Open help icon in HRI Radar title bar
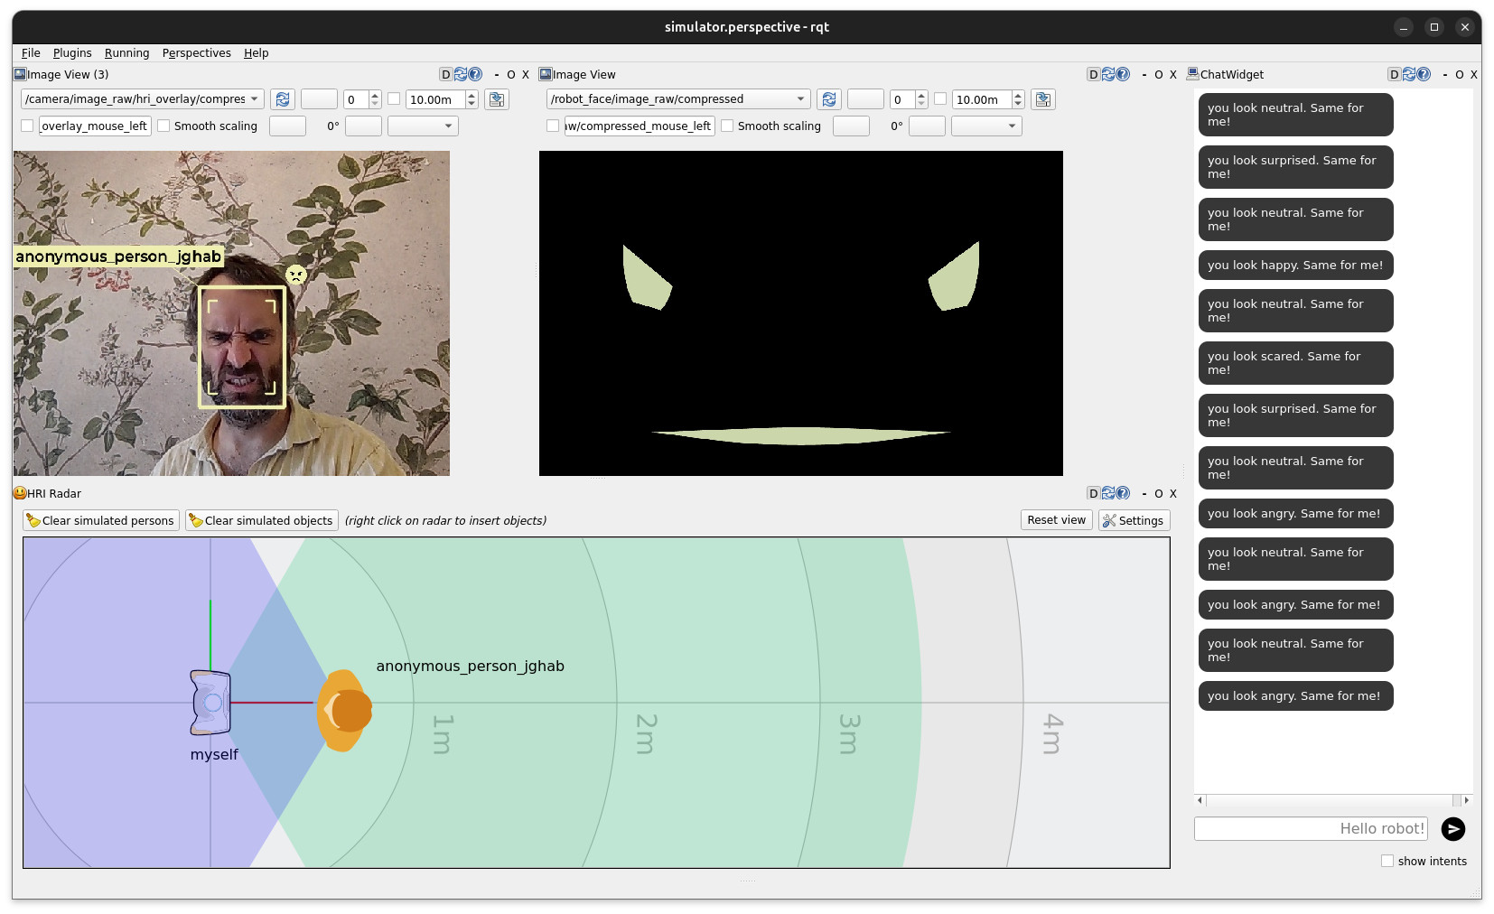Image resolution: width=1494 pixels, height=914 pixels. [1123, 493]
